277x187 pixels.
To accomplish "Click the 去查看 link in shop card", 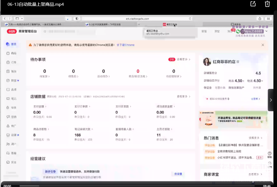I will pos(256,99).
